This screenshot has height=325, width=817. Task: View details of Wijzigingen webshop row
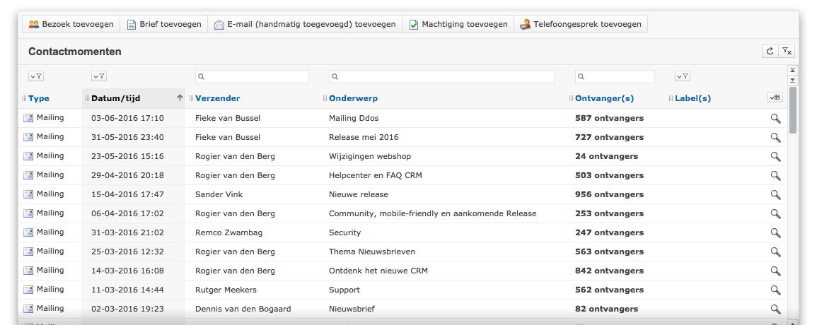(776, 157)
